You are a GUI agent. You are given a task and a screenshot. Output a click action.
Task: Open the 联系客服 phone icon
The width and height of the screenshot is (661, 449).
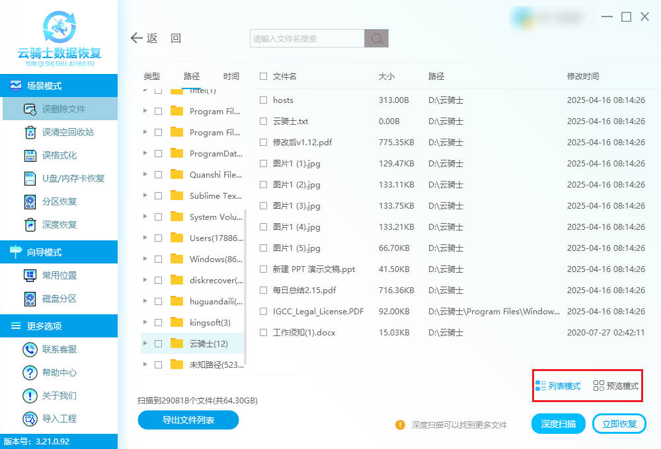(30, 349)
